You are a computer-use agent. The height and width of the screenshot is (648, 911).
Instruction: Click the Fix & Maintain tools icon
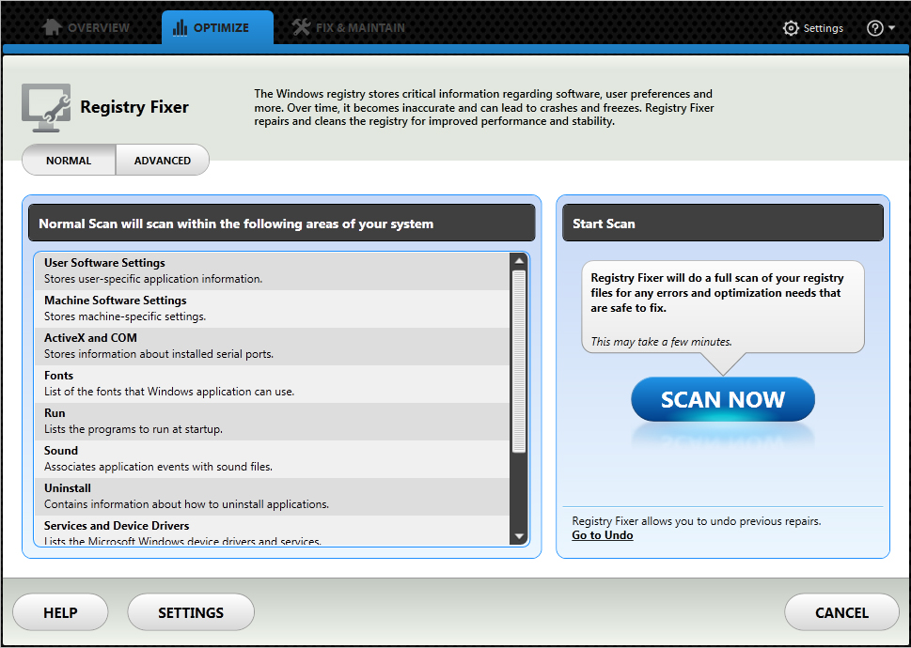pos(301,27)
